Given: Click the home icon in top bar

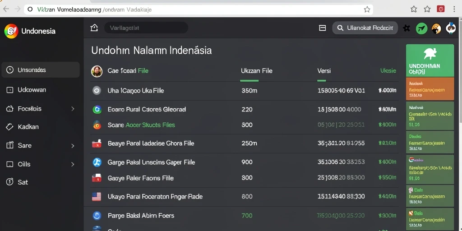Looking at the screenshot, I should tap(94, 28).
